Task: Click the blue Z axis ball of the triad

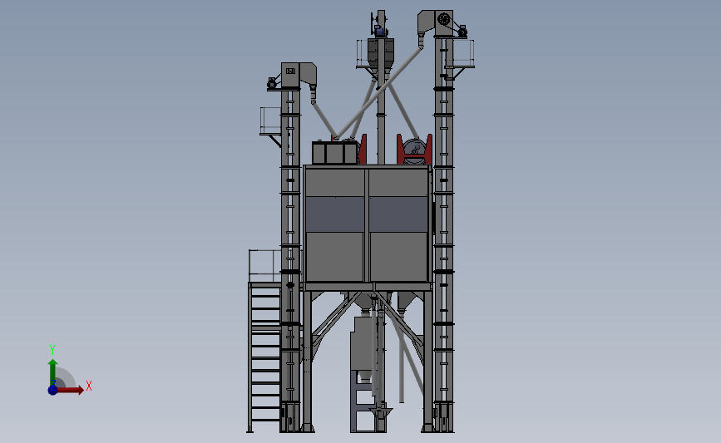Action: [53, 390]
